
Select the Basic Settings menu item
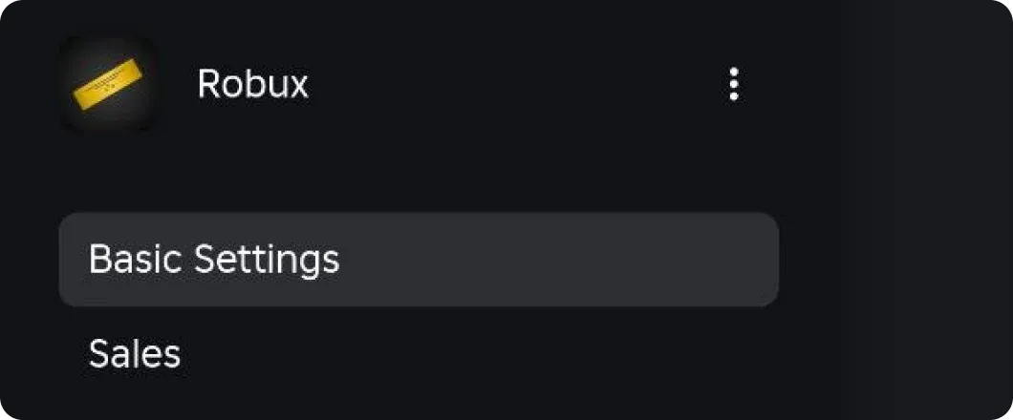point(419,260)
